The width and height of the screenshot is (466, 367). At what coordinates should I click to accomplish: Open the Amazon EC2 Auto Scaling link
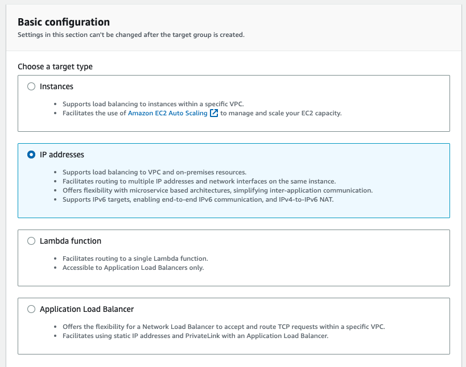point(168,113)
